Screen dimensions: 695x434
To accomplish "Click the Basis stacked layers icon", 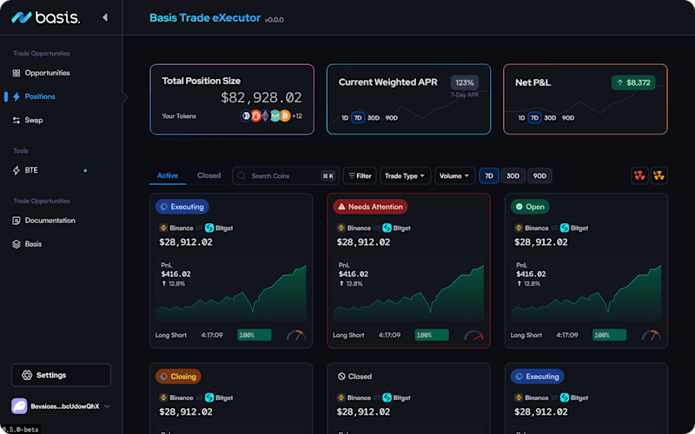I will click(x=17, y=245).
